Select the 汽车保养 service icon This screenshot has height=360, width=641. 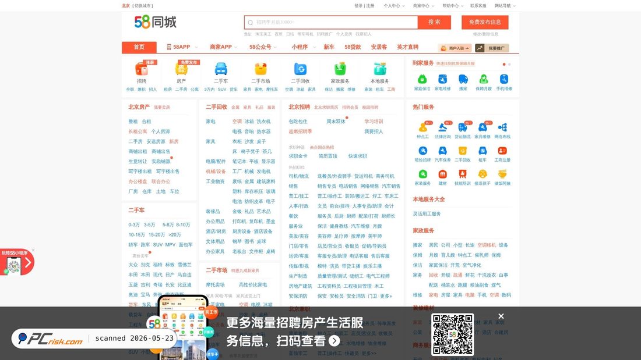pos(443,151)
